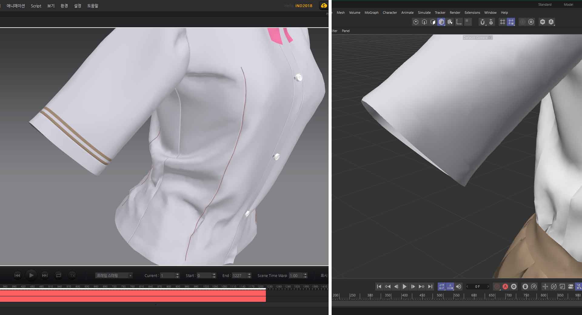Jump to the animation end in CLO
582x315 pixels.
pos(45,275)
